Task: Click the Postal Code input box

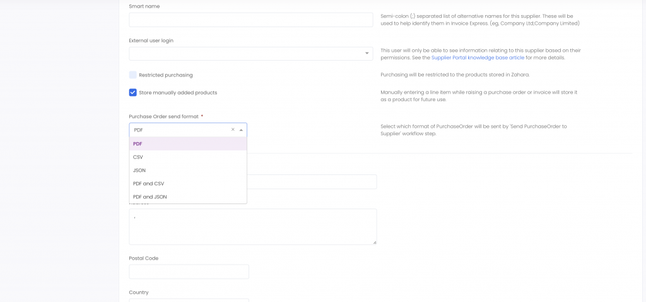Action: 189,272
